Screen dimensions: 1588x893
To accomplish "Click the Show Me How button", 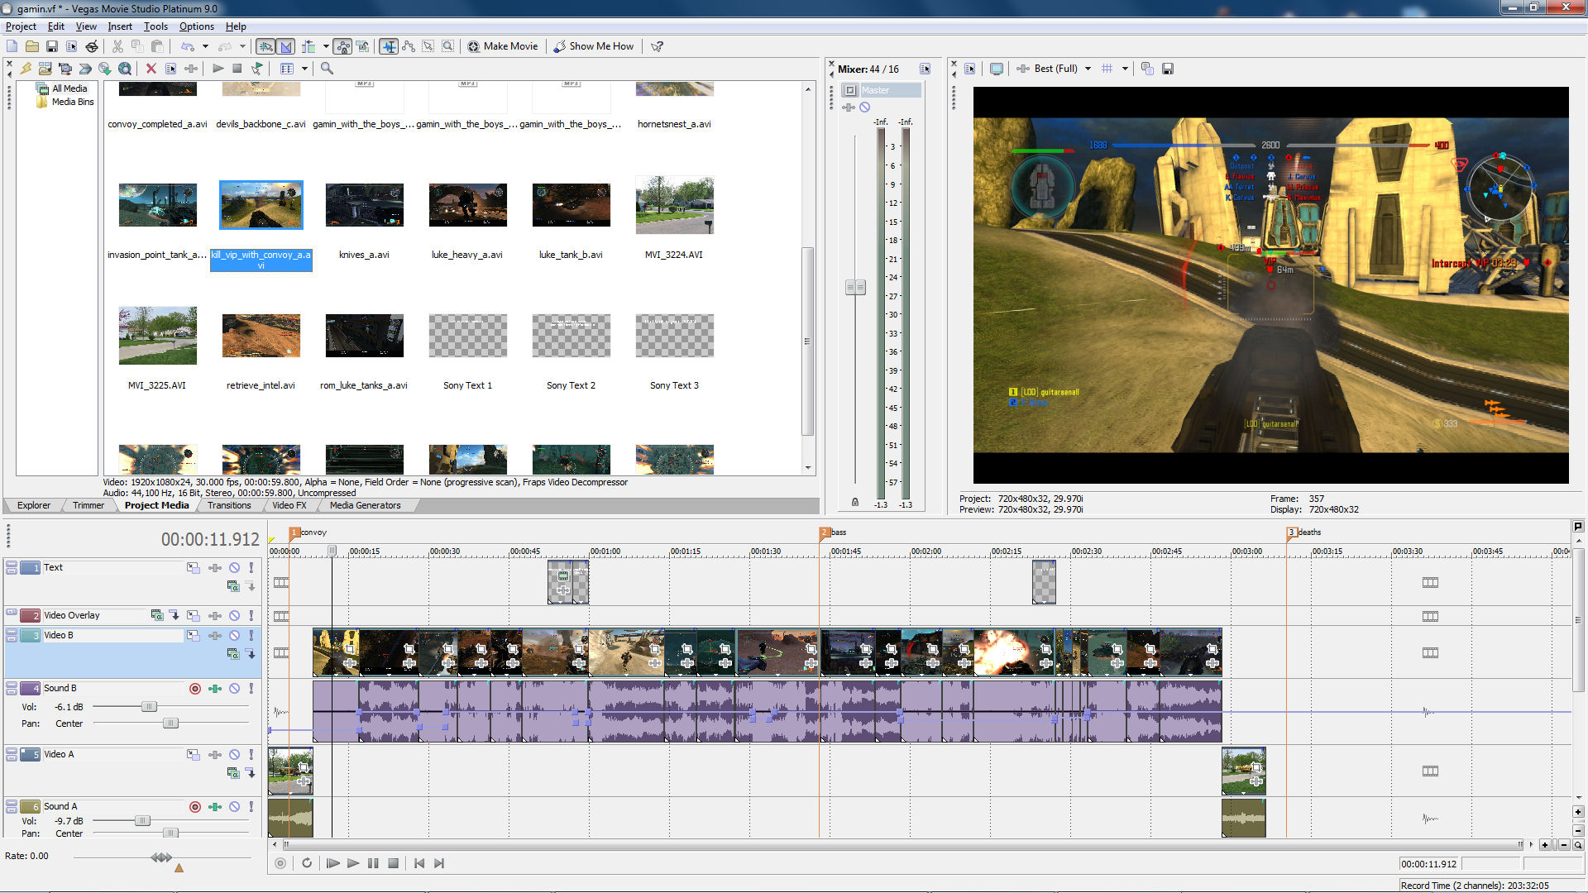I will (x=593, y=46).
